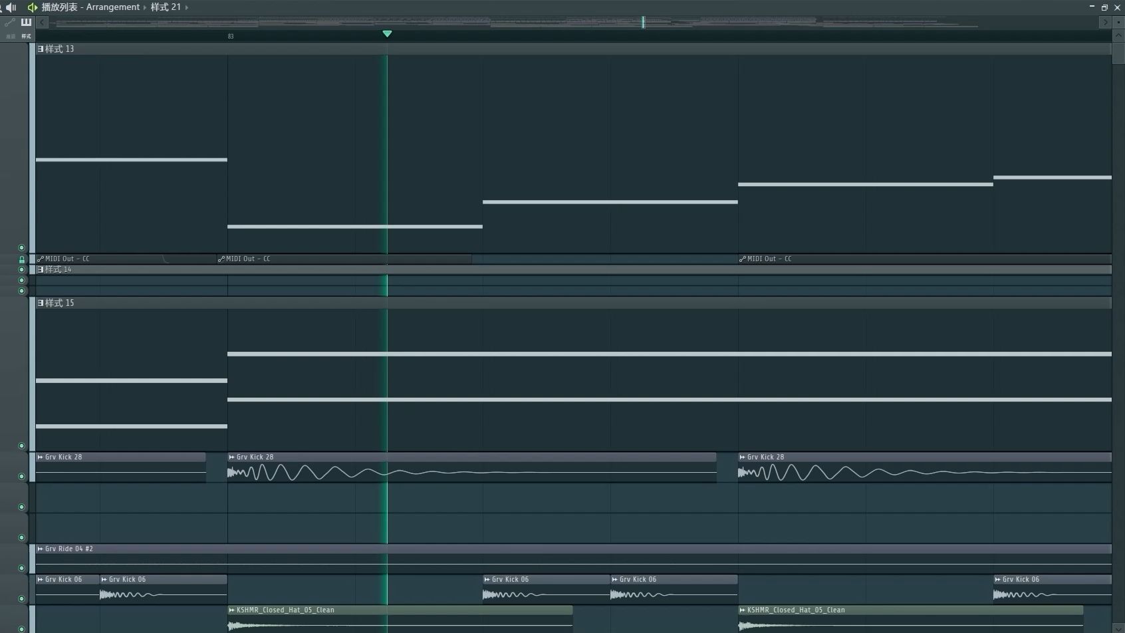Image resolution: width=1125 pixels, height=633 pixels.
Task: Select the last Grv Kick 06 clip
Action: [1052, 589]
